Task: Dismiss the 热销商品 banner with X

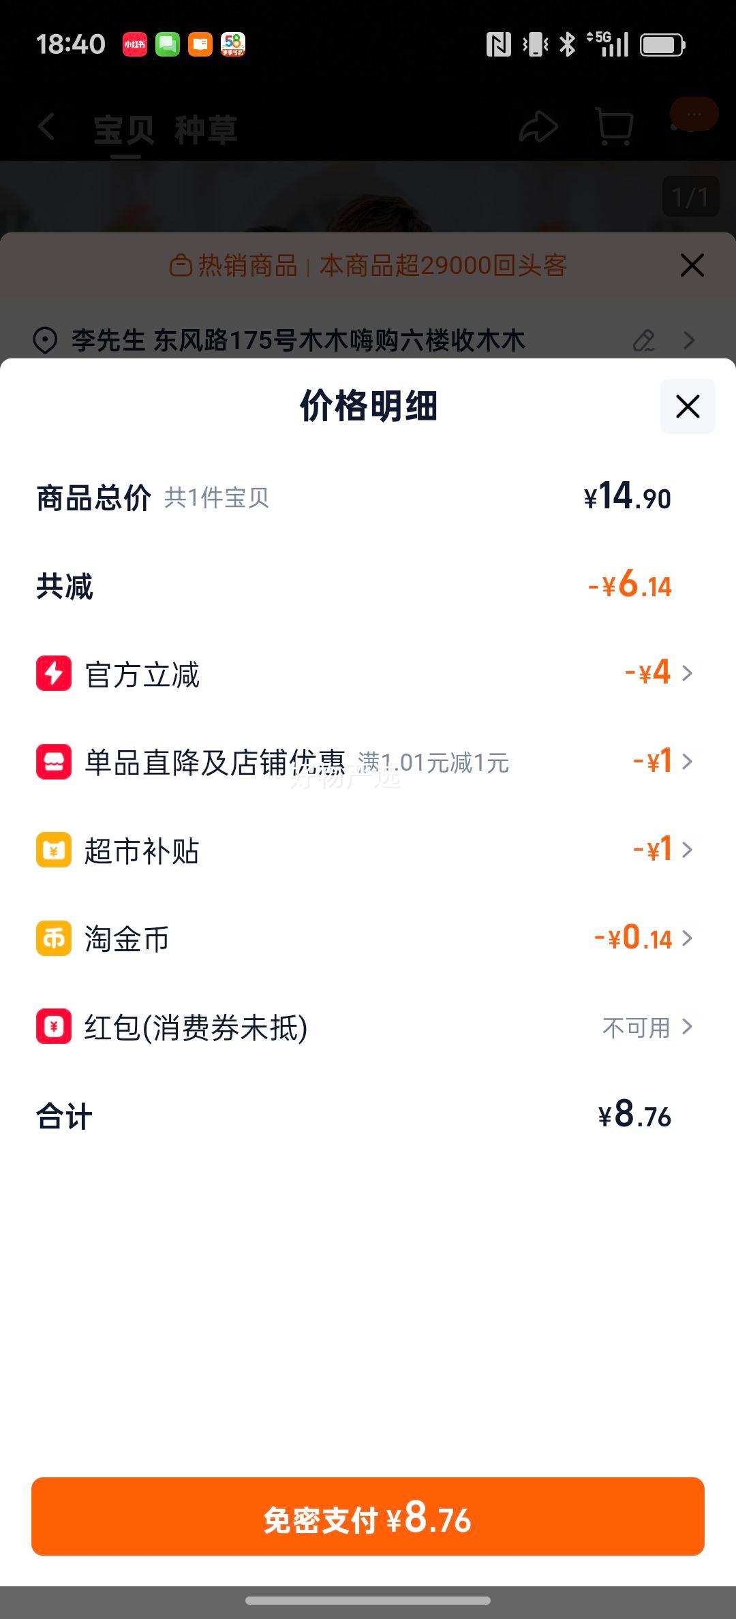Action: 692,265
